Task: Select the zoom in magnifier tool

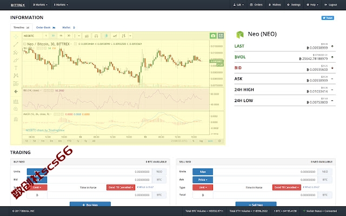Action: point(16,109)
